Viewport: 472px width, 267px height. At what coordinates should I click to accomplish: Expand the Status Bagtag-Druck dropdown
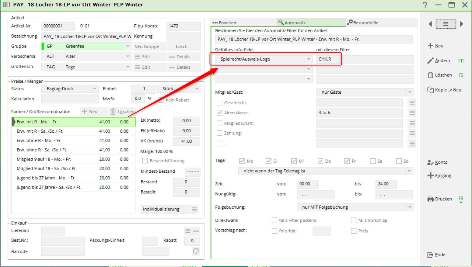(95, 89)
